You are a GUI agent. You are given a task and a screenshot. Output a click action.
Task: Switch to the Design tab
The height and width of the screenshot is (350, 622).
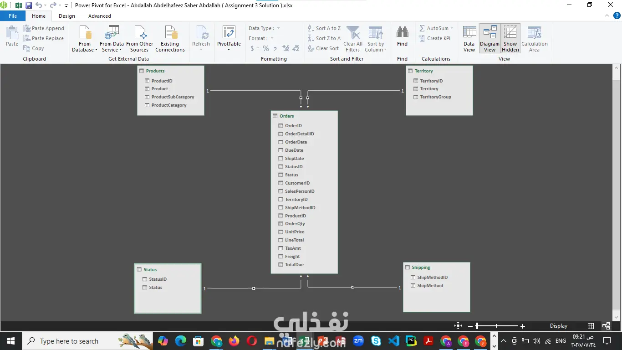tap(67, 16)
